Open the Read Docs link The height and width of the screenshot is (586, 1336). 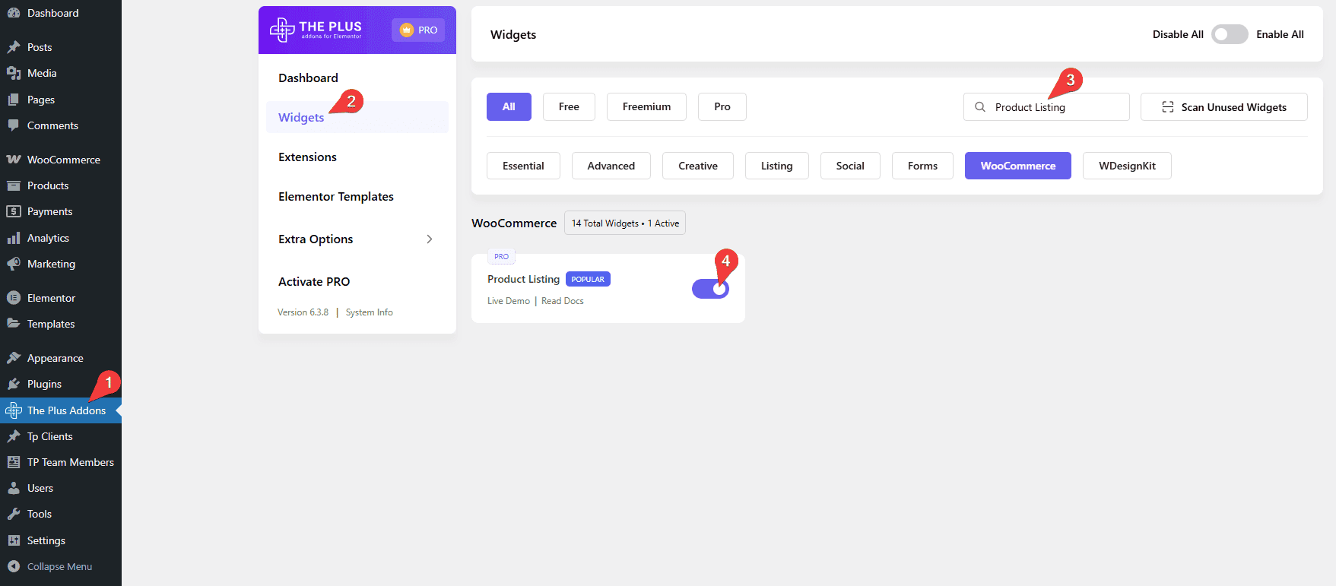(x=563, y=301)
